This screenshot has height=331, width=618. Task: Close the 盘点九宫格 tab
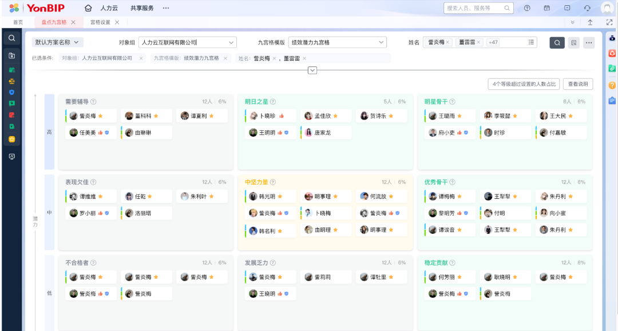pos(73,22)
